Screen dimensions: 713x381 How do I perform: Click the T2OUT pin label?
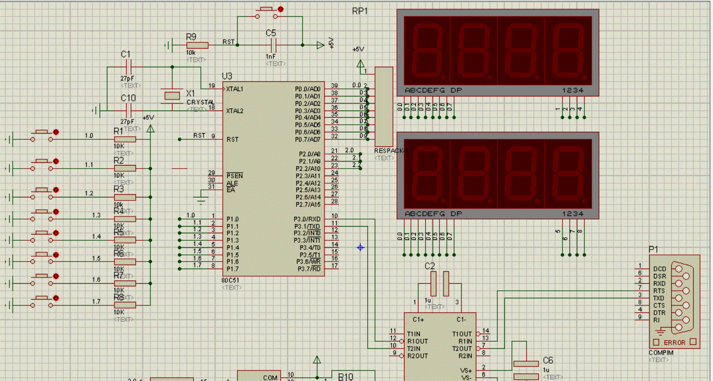coord(462,349)
